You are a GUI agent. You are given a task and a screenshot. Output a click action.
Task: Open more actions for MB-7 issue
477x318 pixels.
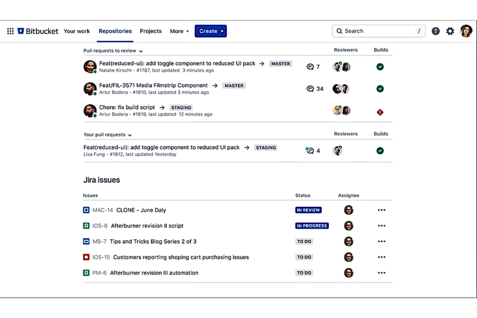point(382,241)
